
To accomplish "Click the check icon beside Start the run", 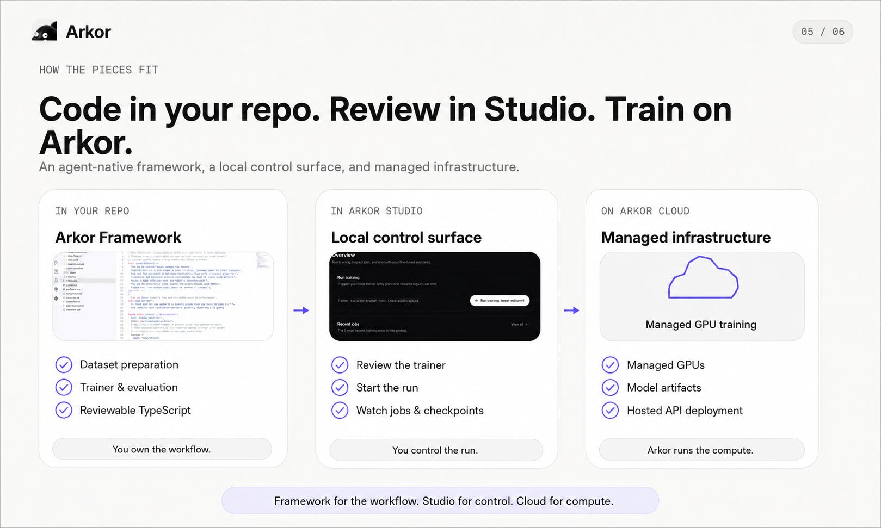I will click(340, 388).
